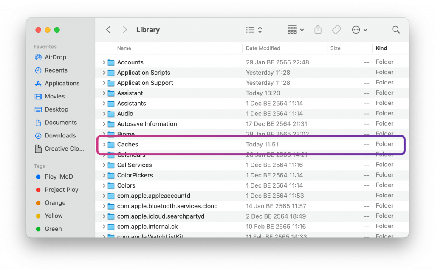Open the Share icon in toolbar

tap(318, 30)
